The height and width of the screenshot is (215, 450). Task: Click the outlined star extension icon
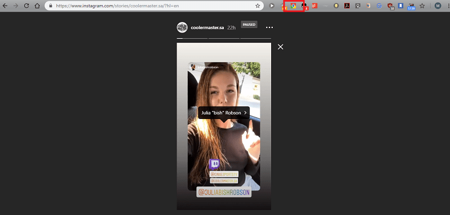tap(422, 6)
